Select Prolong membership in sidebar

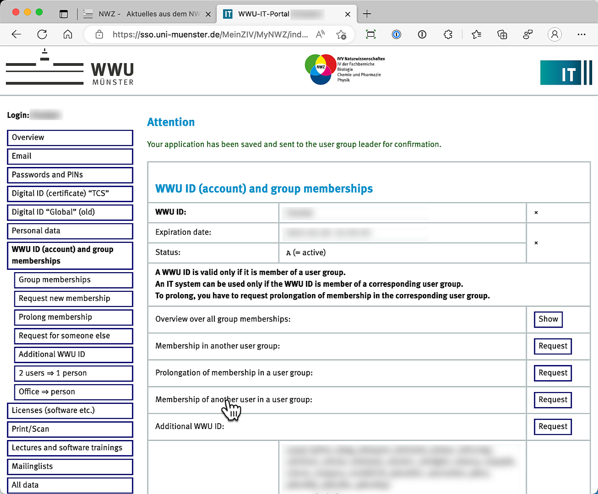pyautogui.click(x=73, y=317)
